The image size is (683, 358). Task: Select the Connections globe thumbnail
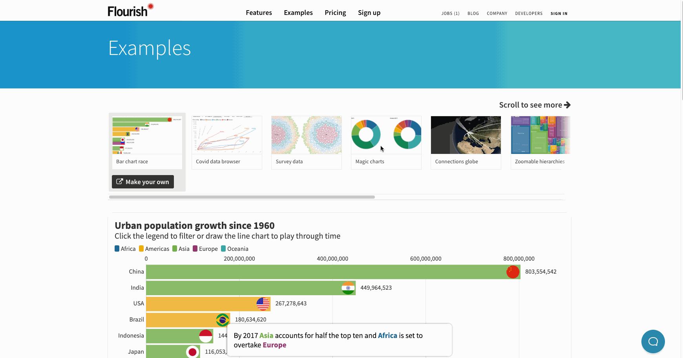coord(466,142)
